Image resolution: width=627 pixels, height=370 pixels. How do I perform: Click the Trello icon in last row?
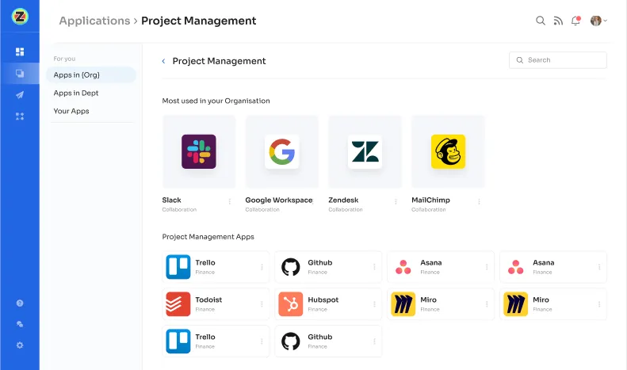pyautogui.click(x=178, y=341)
